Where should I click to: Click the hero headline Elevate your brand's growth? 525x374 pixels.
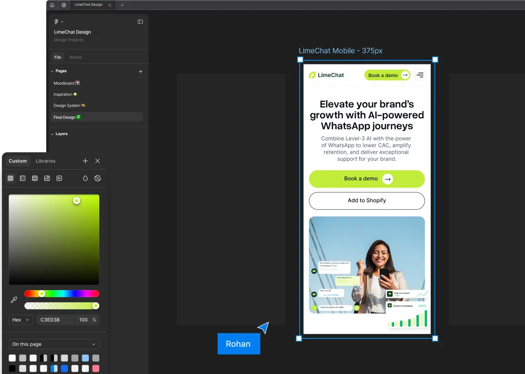click(x=367, y=115)
